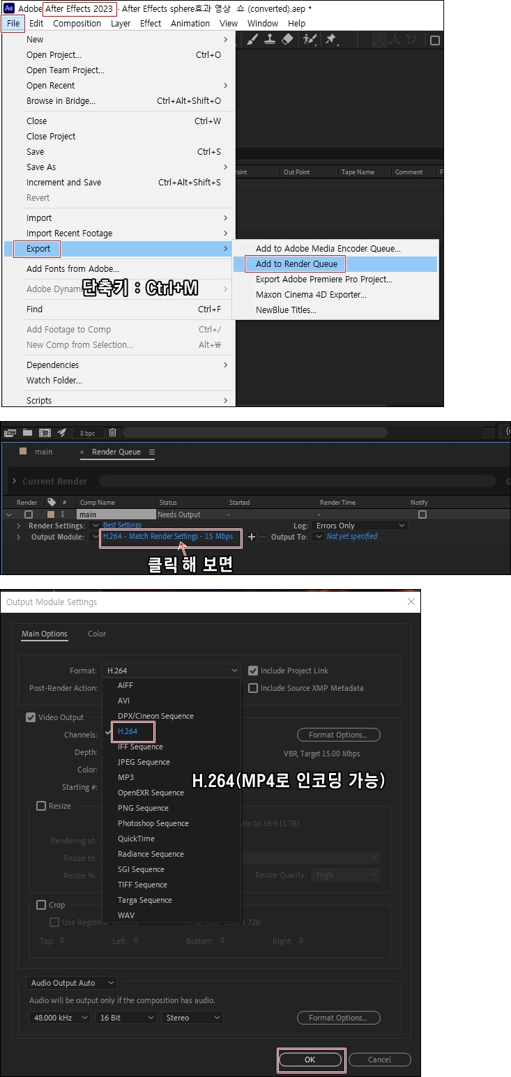Click the label tag column icon

click(x=52, y=502)
